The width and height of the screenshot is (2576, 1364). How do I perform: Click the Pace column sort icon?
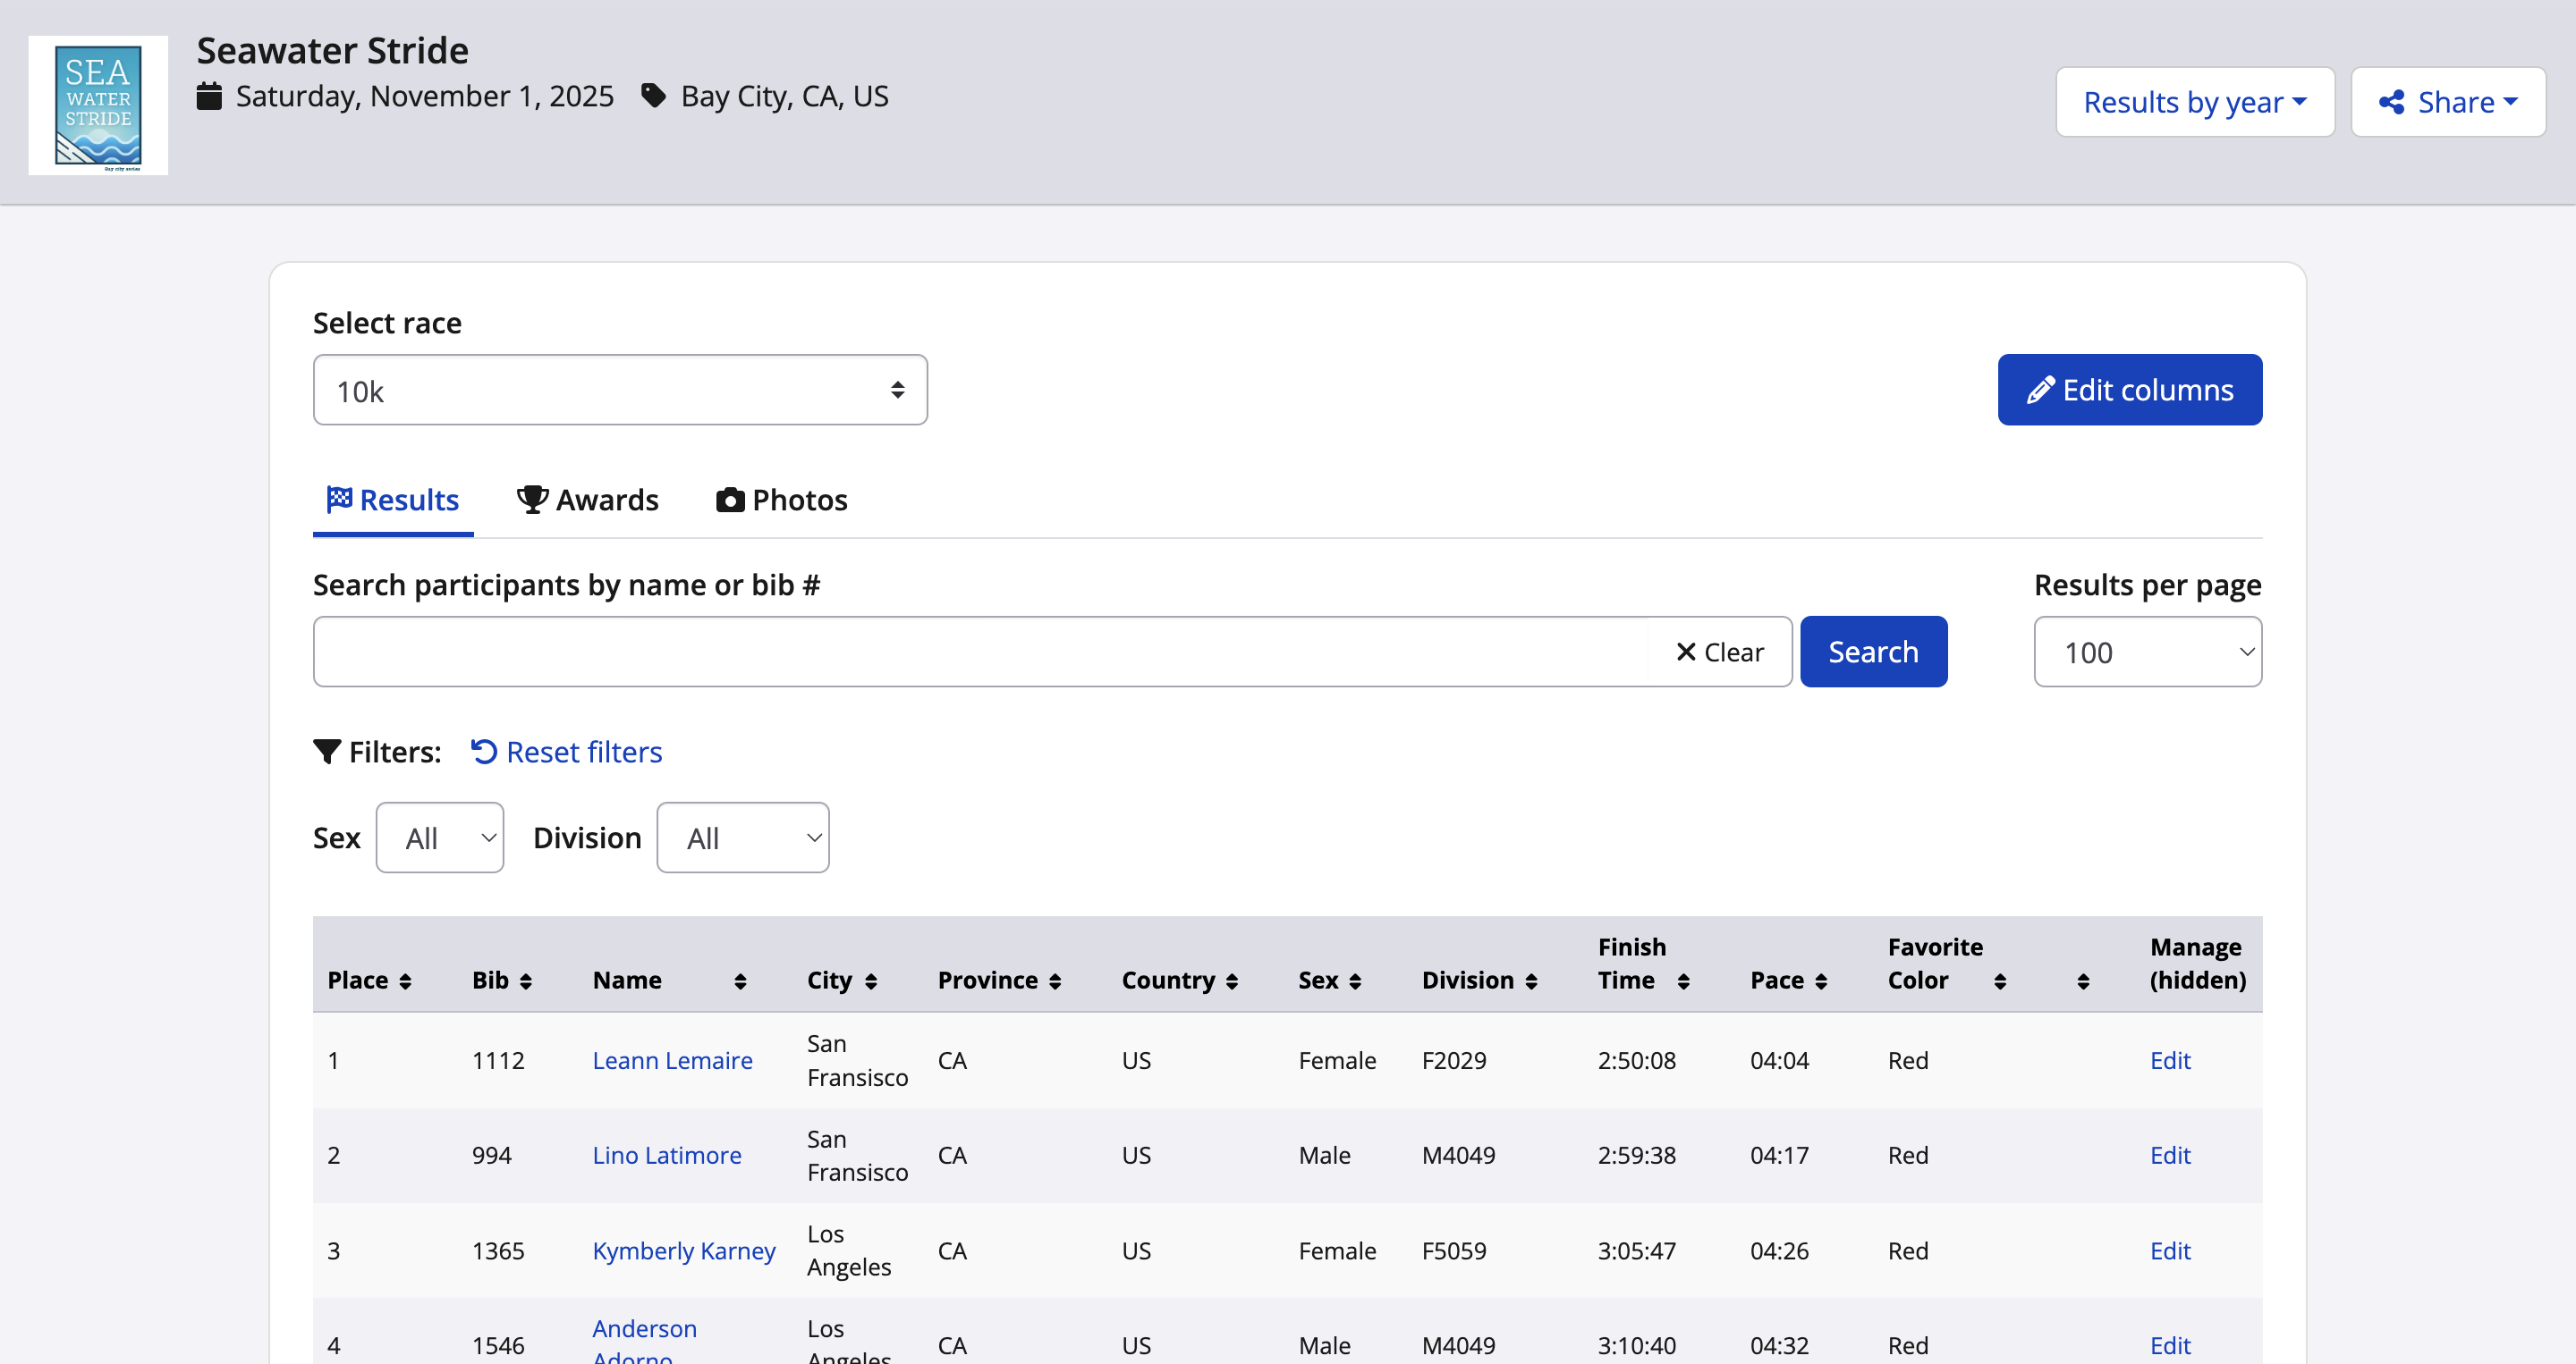1821,981
